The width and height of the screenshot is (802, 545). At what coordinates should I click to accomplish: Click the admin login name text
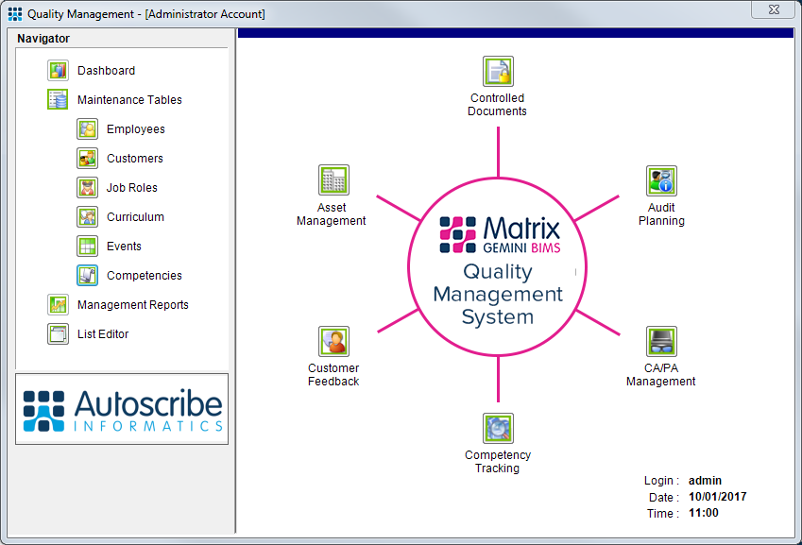coord(705,480)
